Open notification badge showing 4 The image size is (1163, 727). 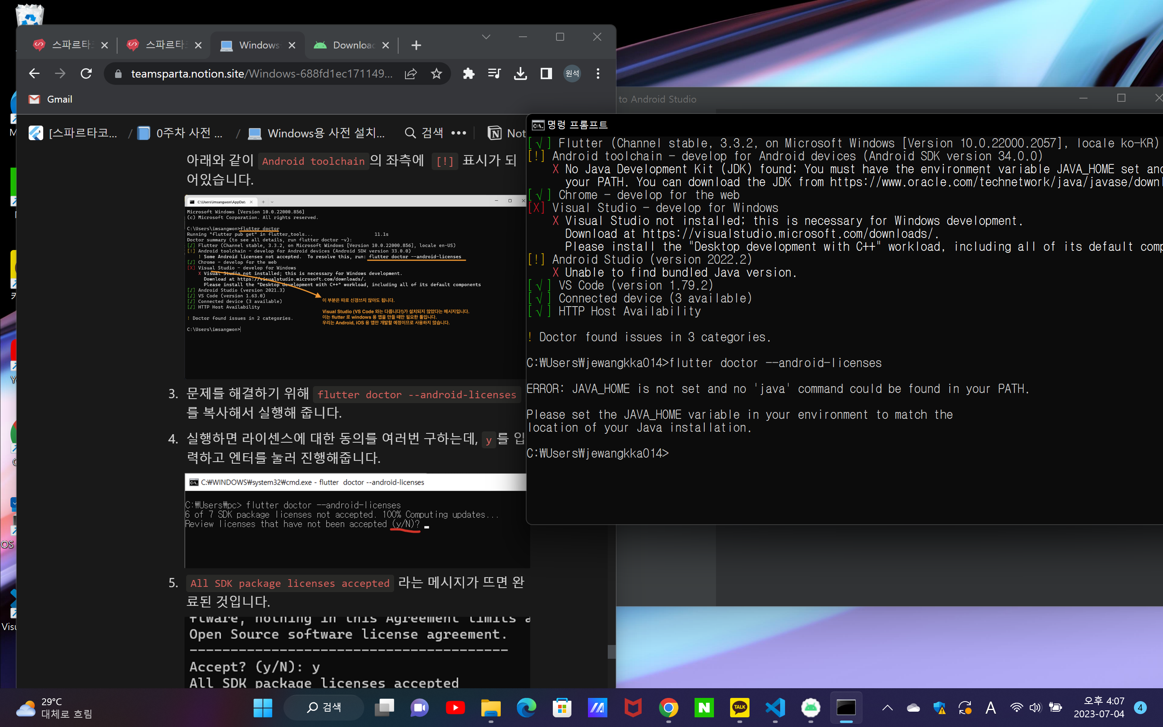click(1140, 708)
